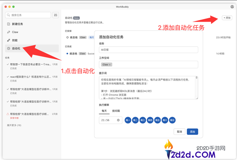Open the filter settings icon beside search
The height and width of the screenshot is (160, 237).
pos(56,15)
